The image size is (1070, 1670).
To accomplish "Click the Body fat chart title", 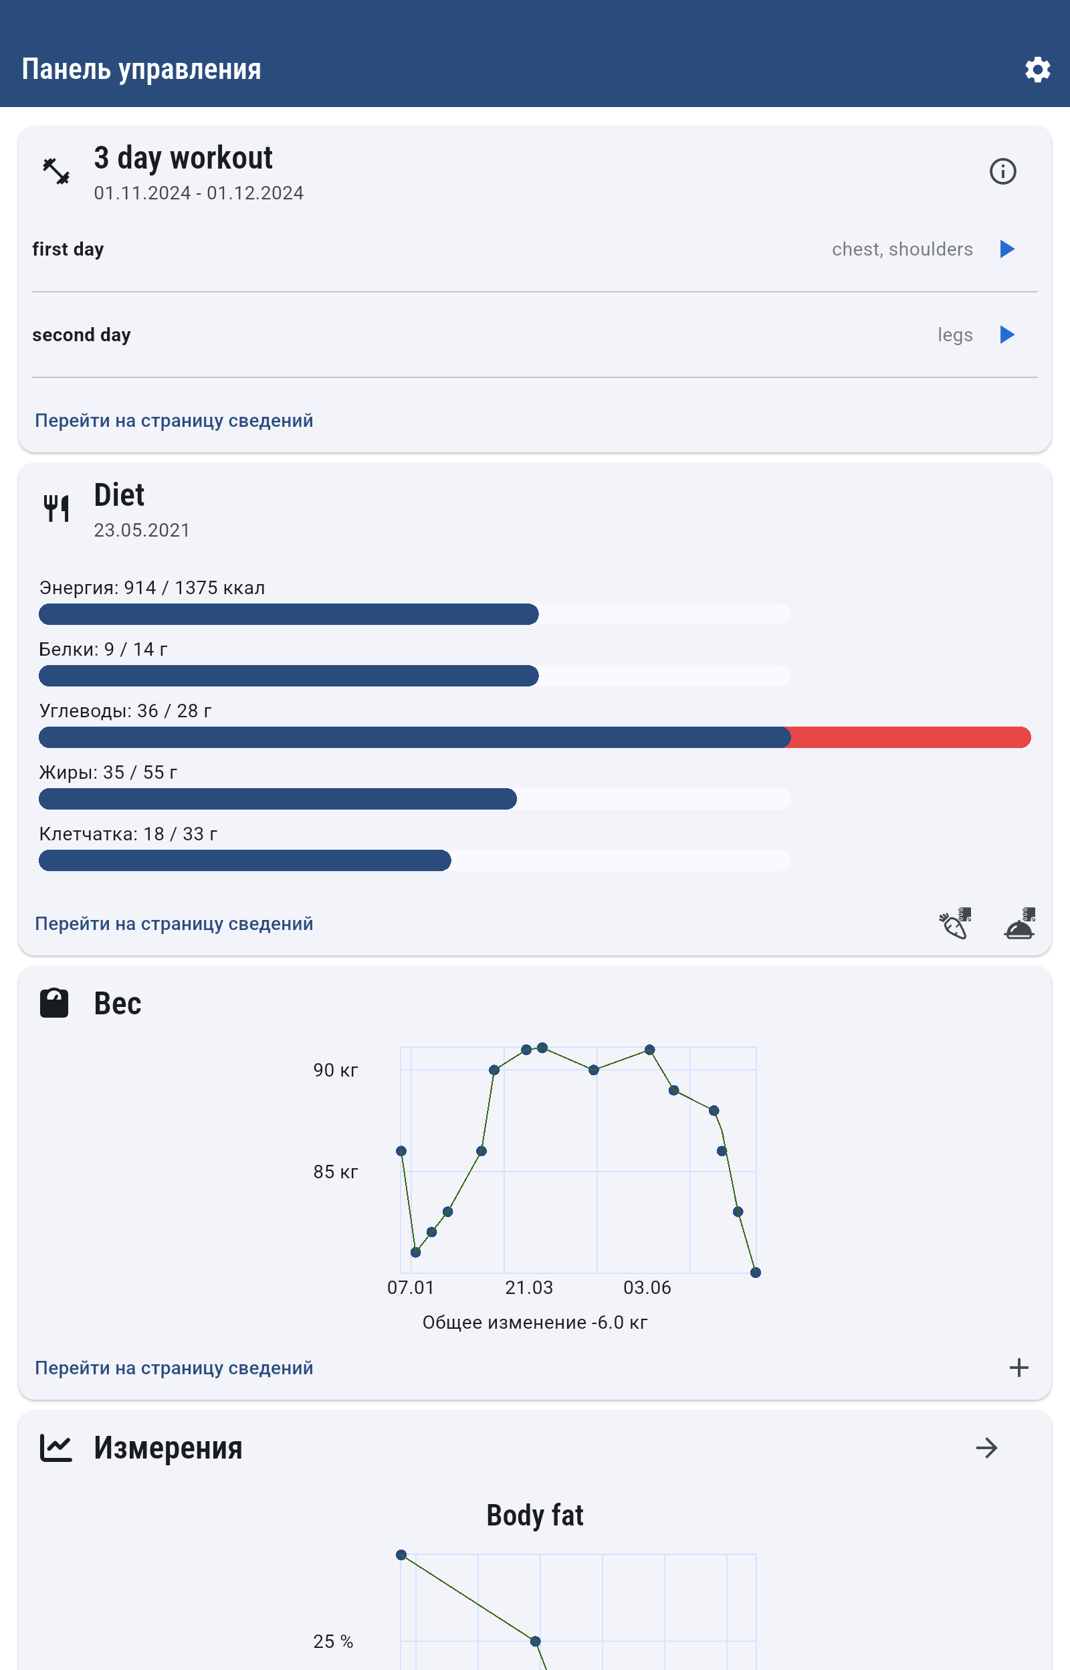I will pyautogui.click(x=534, y=1515).
